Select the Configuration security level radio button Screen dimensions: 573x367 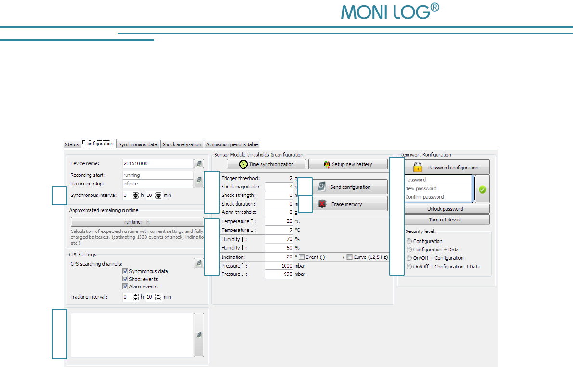(x=409, y=241)
